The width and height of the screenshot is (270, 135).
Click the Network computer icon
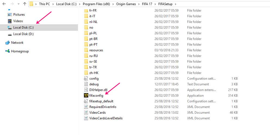7,43
